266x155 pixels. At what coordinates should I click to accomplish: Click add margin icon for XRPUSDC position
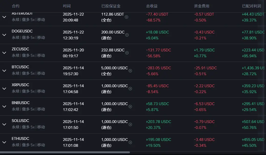point(130,89)
